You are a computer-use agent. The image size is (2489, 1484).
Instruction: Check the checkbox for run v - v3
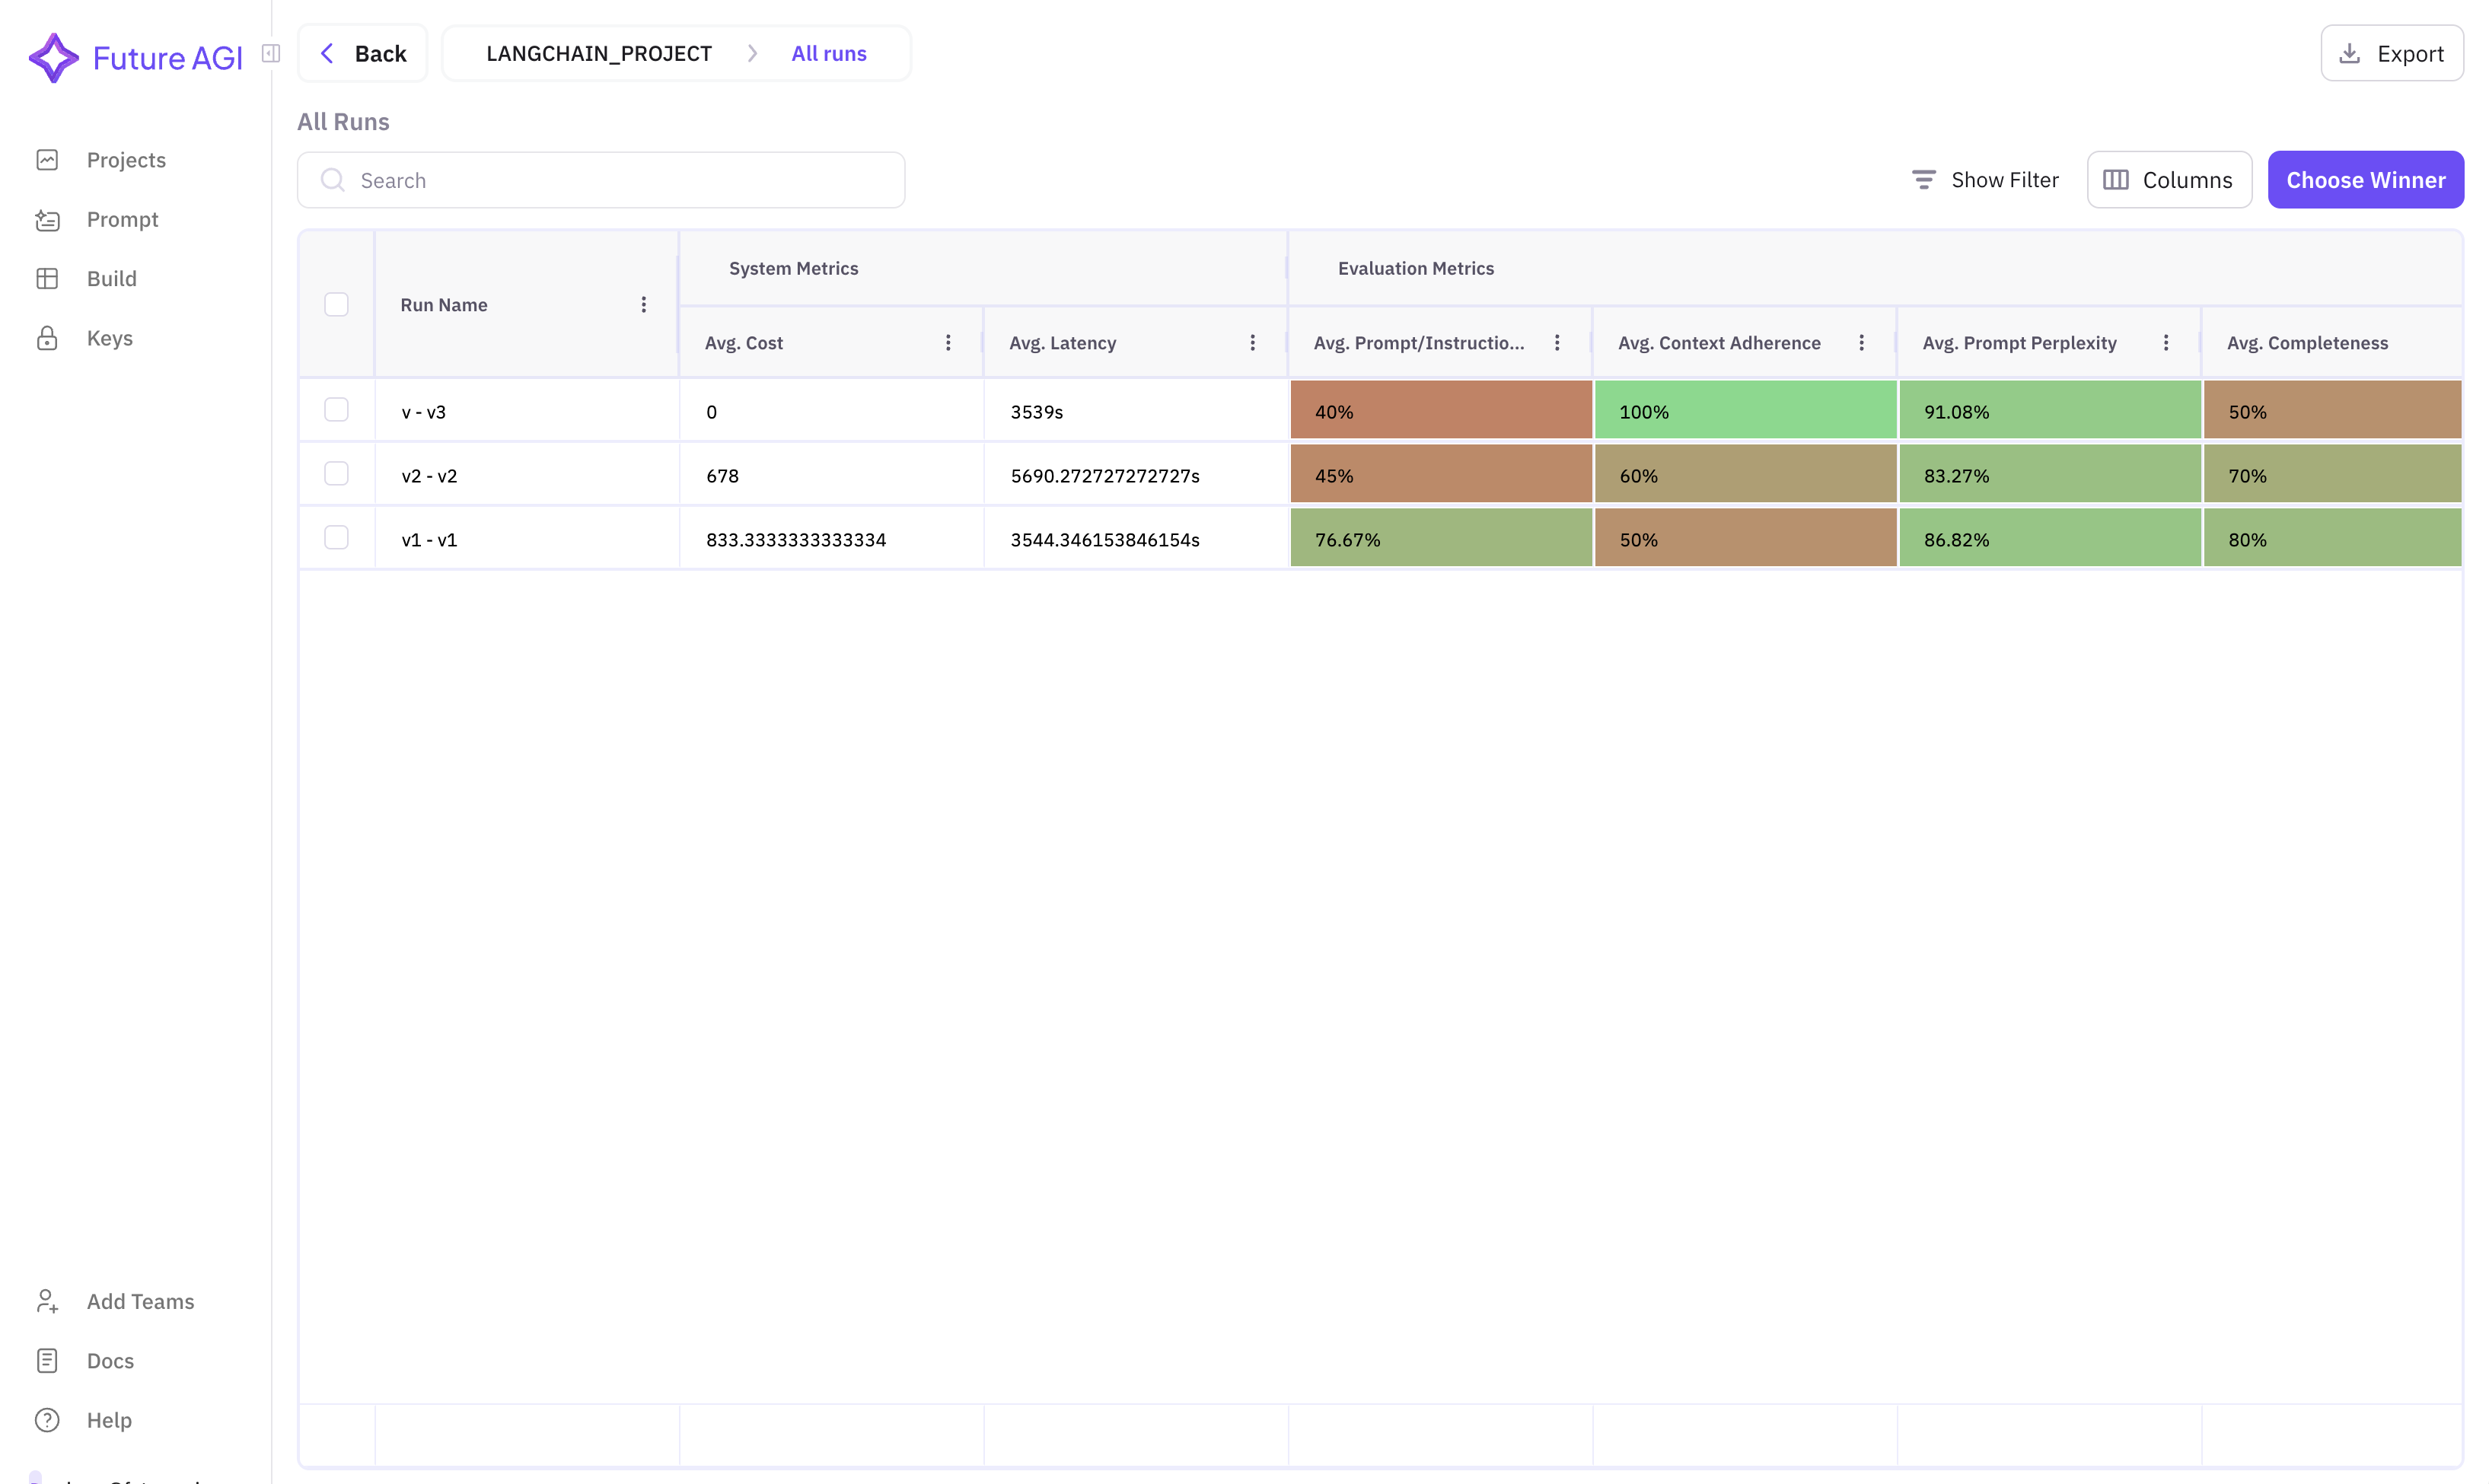coord(336,410)
